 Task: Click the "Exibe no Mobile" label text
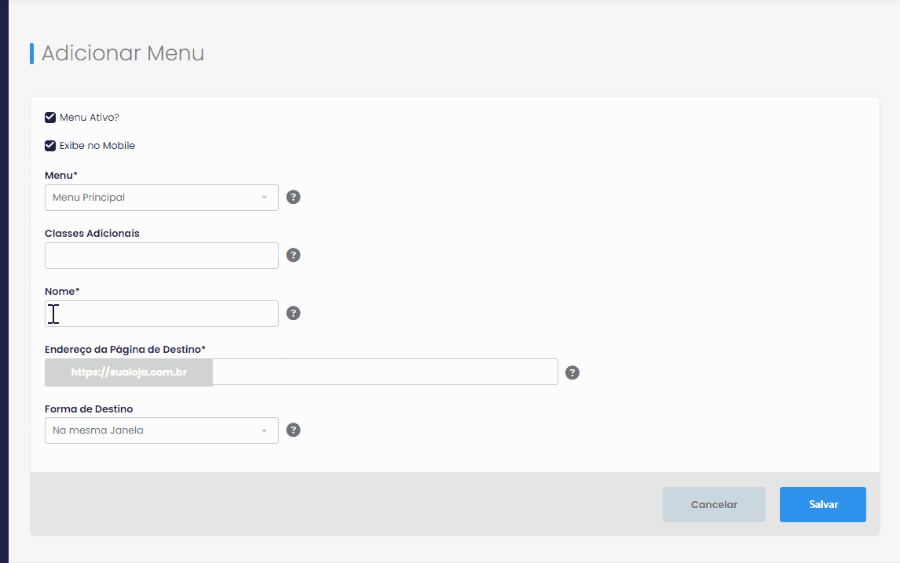97,146
